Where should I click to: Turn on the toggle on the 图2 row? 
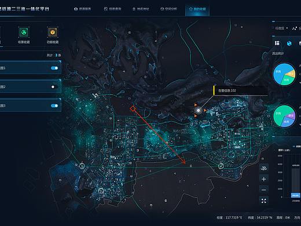(x=54, y=87)
